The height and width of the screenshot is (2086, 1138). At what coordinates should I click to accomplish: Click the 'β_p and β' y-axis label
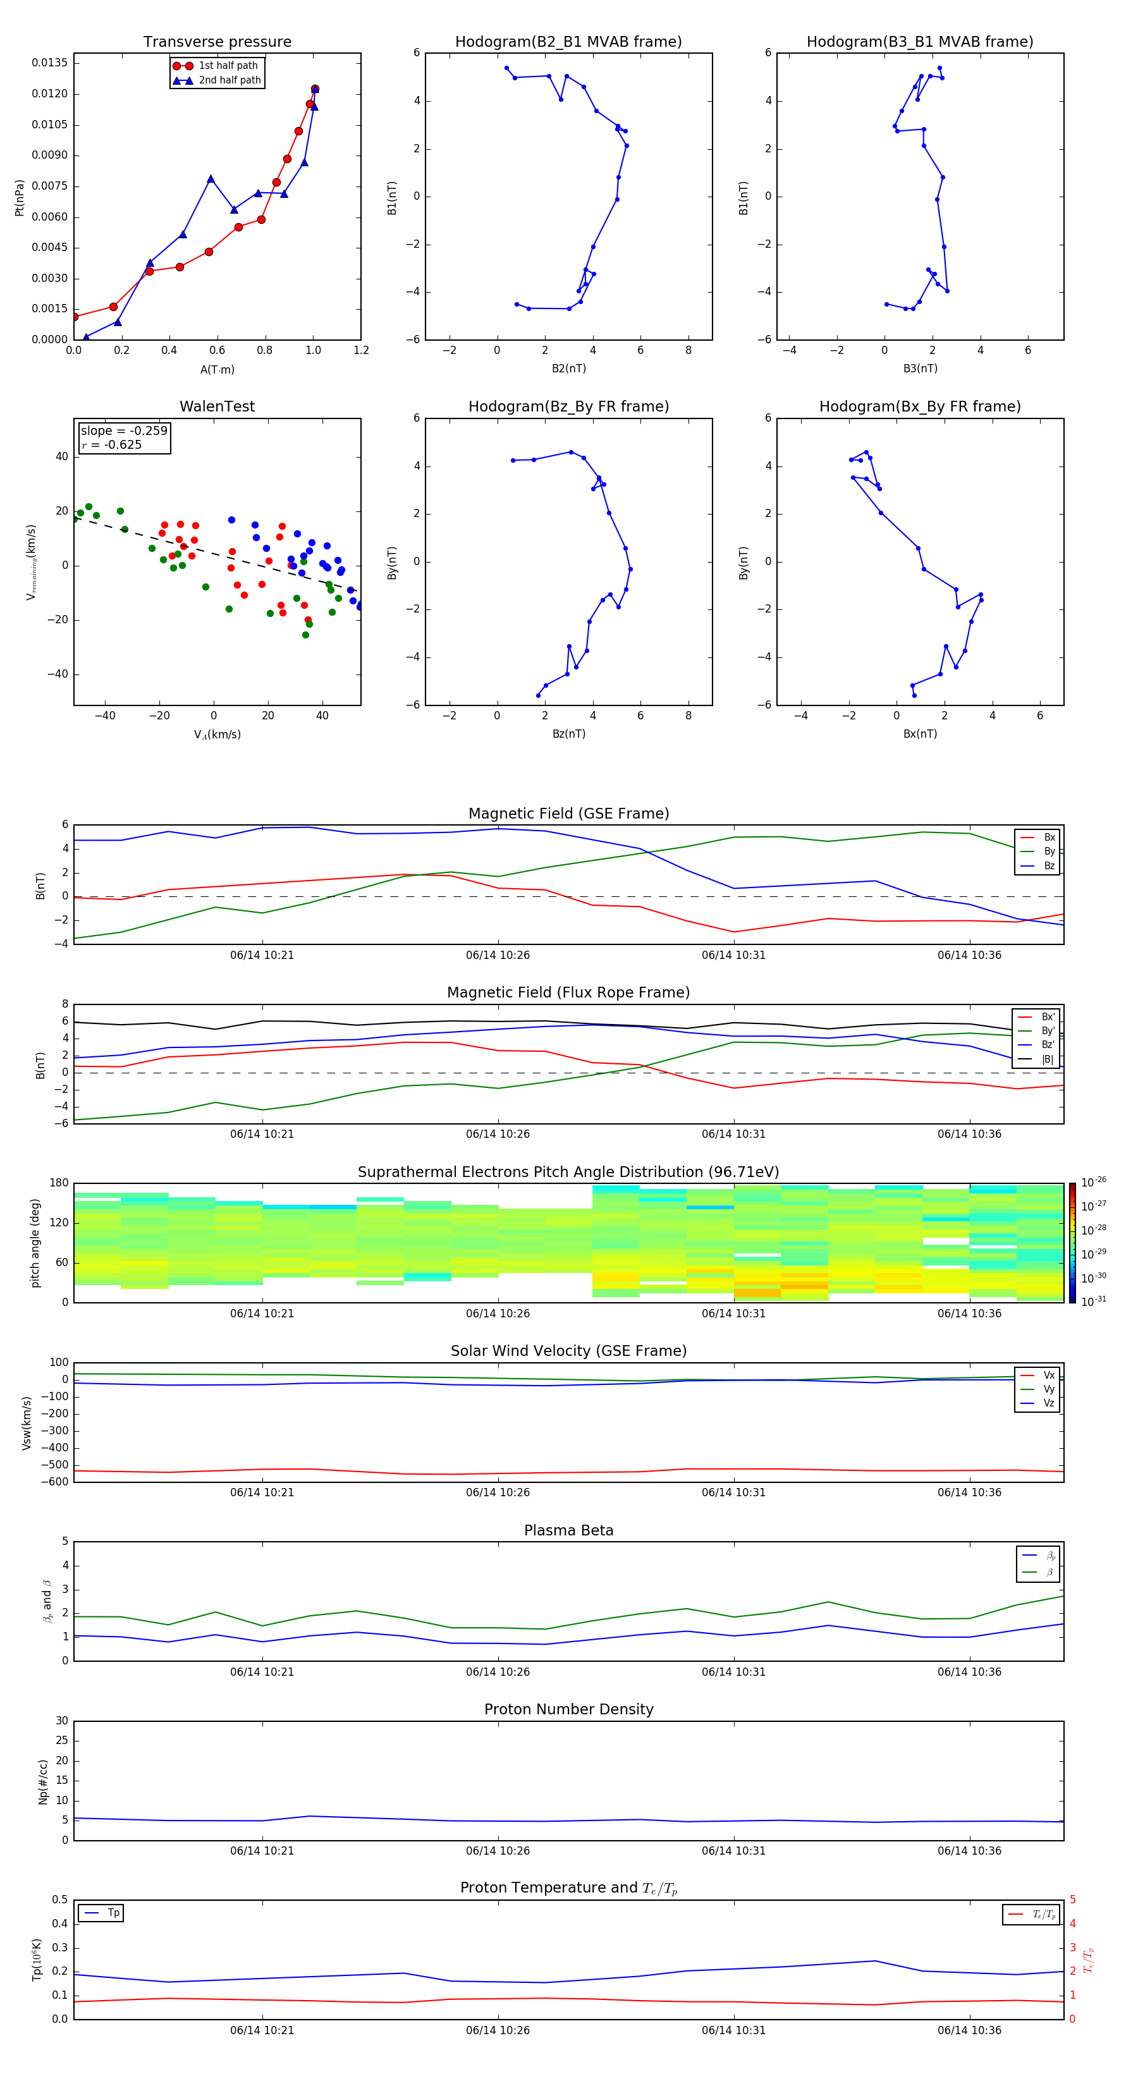pos(47,1601)
